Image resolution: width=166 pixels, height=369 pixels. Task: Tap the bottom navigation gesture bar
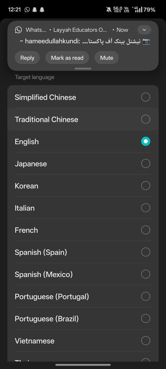point(83,365)
